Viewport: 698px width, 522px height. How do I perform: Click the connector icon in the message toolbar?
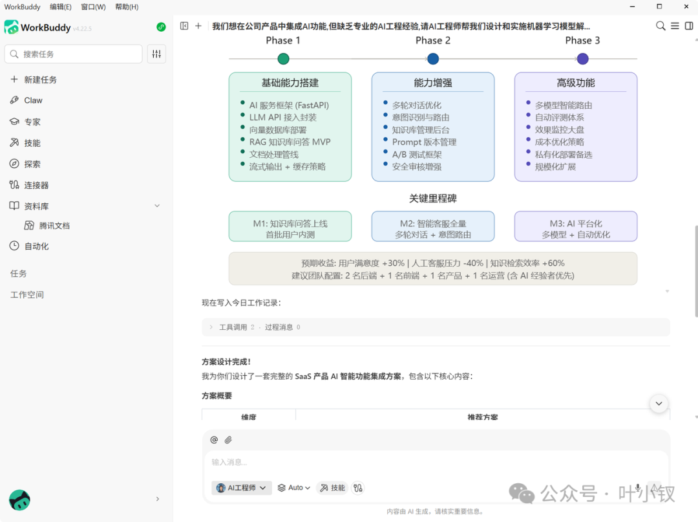(358, 488)
